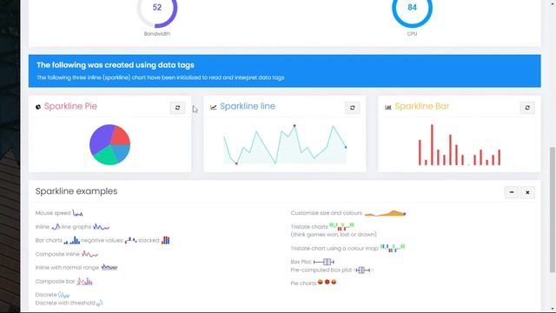Viewport: 556px width, 313px height.
Task: Click the Box Plot mini chart
Action: (x=324, y=262)
